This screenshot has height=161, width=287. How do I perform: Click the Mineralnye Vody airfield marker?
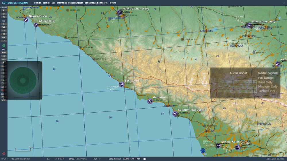coord(249,25)
